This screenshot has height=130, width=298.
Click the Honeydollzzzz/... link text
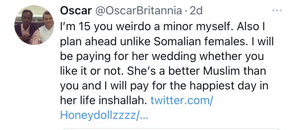pos(104,115)
